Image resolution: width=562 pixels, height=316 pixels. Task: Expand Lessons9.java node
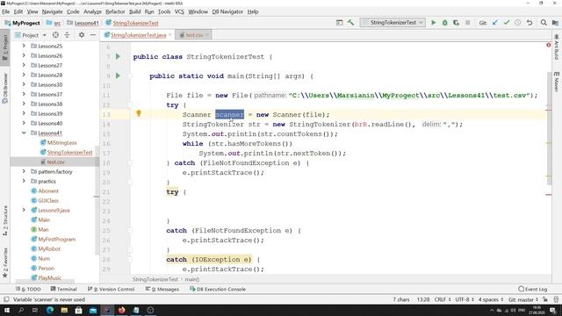pos(24,211)
